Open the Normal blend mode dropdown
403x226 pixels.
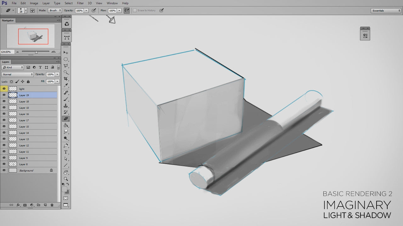point(17,74)
